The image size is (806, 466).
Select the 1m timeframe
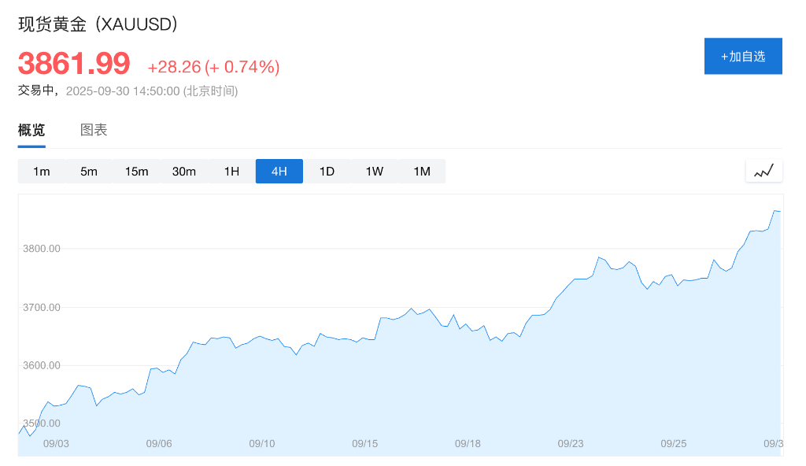42,171
